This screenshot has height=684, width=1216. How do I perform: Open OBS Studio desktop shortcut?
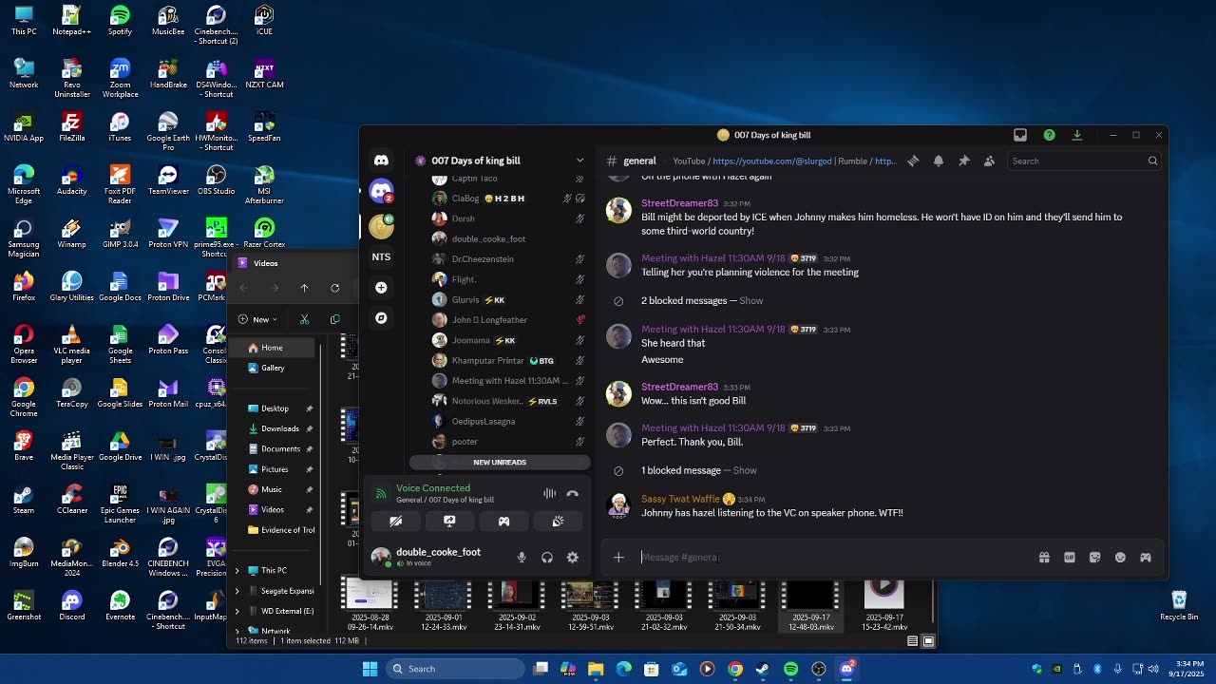216,179
